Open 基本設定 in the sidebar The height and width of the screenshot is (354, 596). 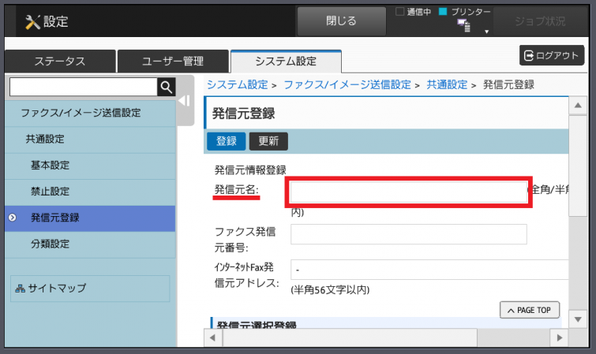[x=90, y=166]
